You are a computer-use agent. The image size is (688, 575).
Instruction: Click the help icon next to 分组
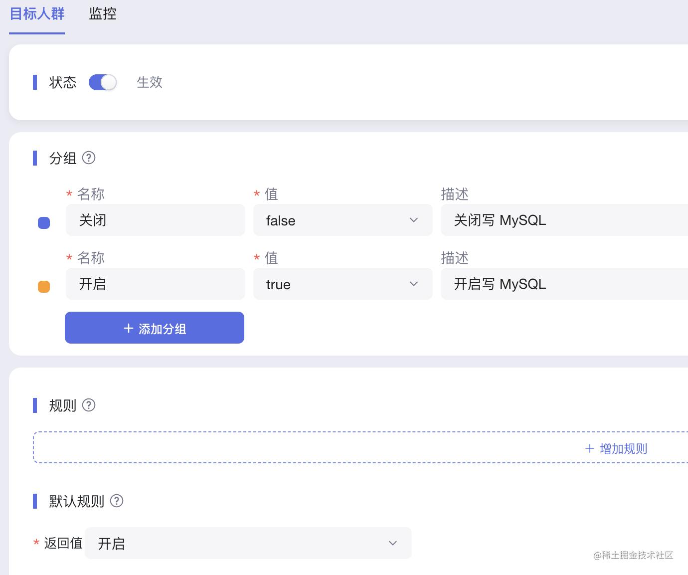89,158
